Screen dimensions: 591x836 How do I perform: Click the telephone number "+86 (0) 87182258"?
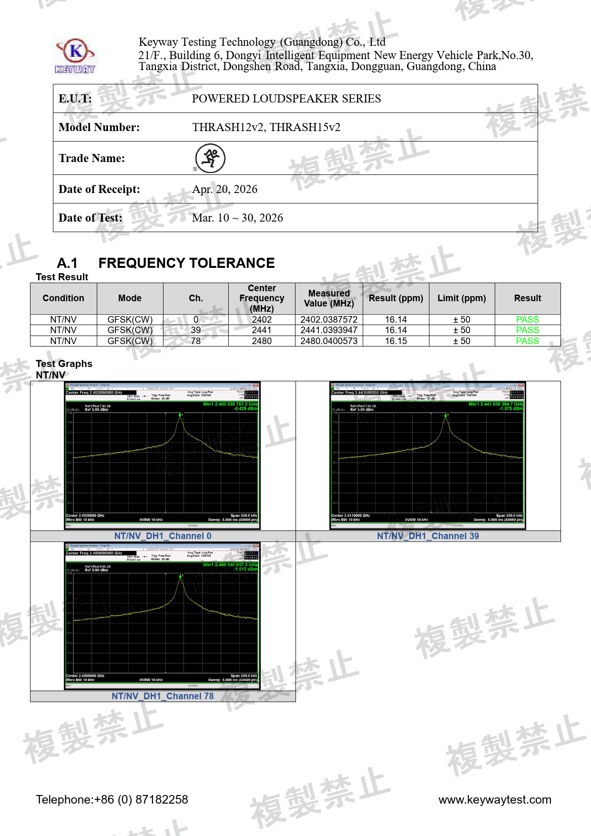click(141, 800)
